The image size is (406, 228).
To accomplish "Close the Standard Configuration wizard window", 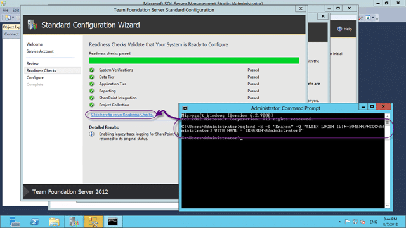I will [x=301, y=8].
